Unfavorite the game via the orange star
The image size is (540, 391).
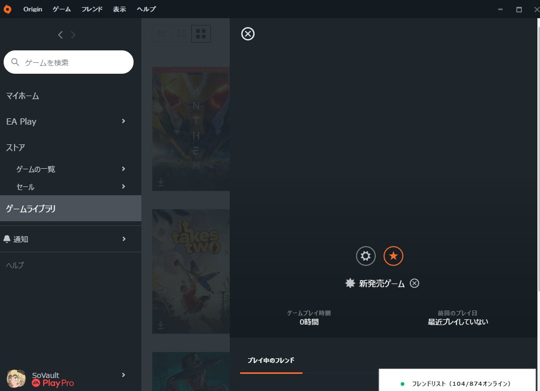point(393,255)
